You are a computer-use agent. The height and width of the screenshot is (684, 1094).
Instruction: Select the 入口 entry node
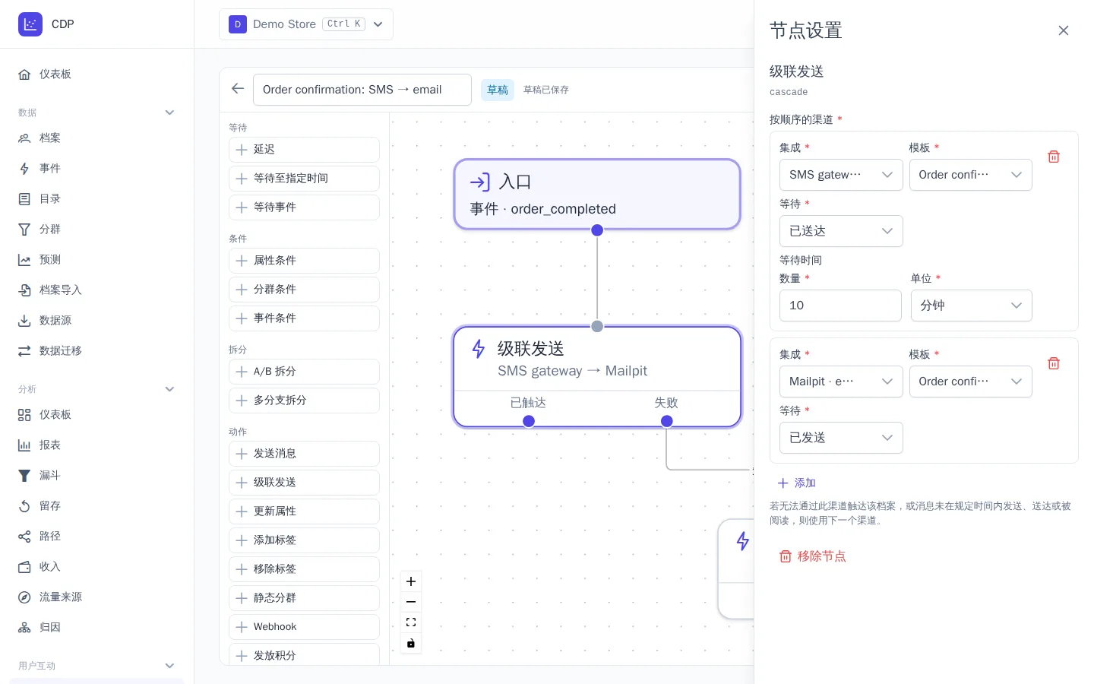pyautogui.click(x=597, y=194)
